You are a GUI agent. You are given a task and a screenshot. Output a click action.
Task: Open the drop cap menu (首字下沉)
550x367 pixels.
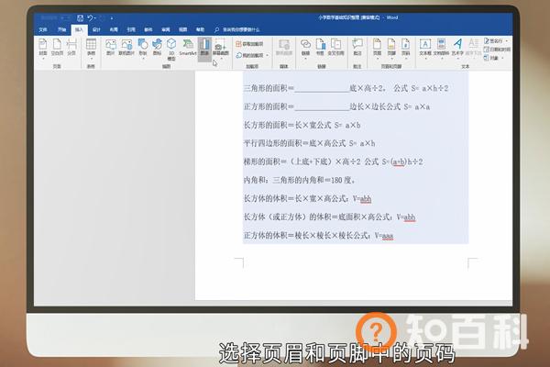(474, 49)
